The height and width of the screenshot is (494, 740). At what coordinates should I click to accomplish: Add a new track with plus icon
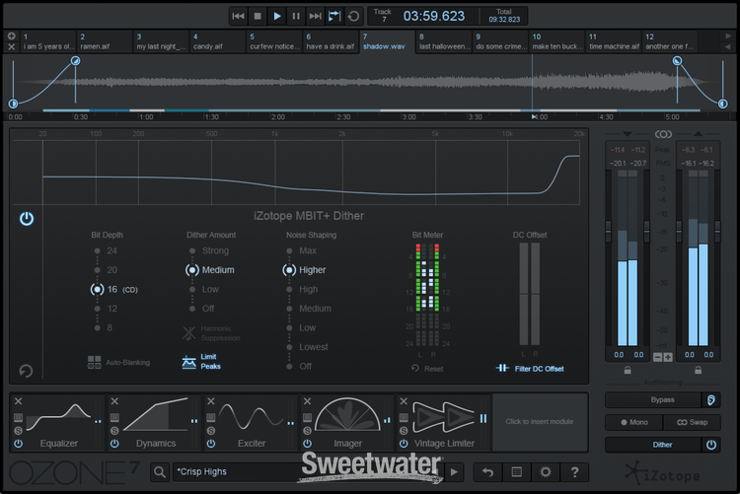click(12, 35)
